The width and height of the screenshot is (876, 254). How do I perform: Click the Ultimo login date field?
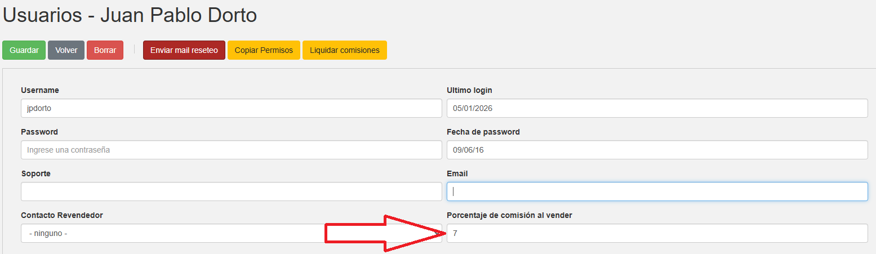(x=657, y=108)
